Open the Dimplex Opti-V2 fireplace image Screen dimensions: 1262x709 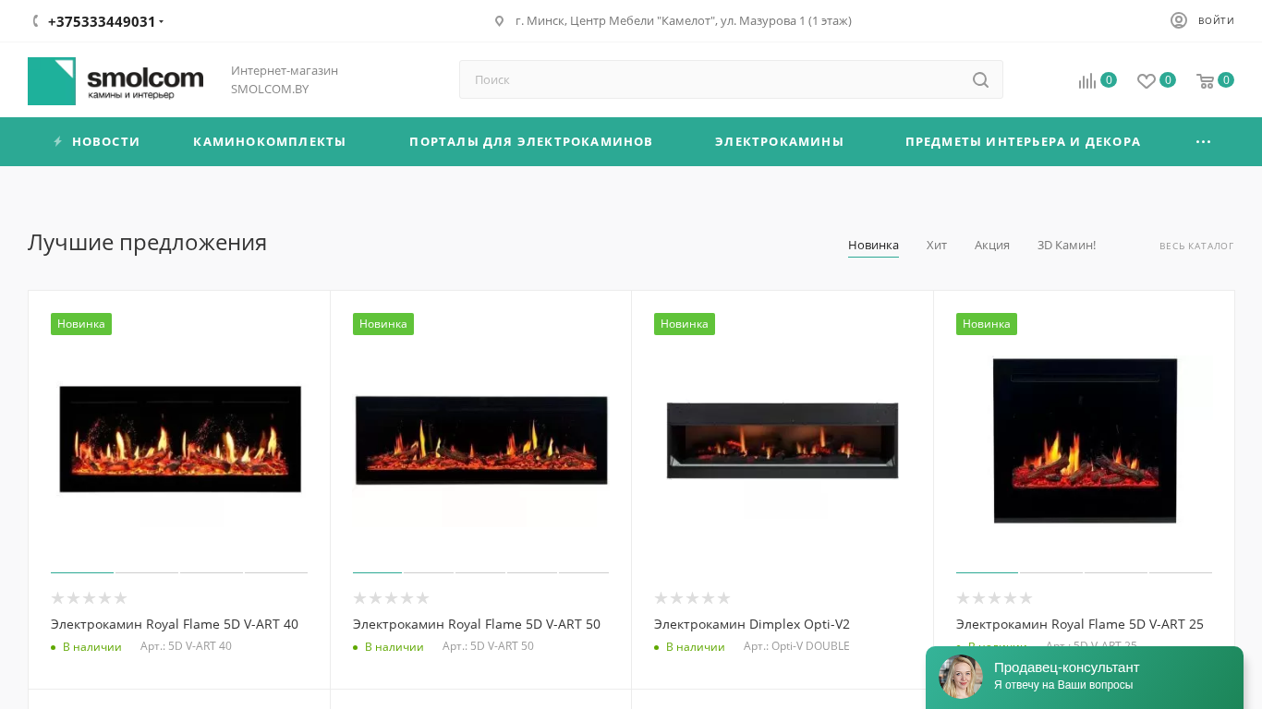[783, 440]
